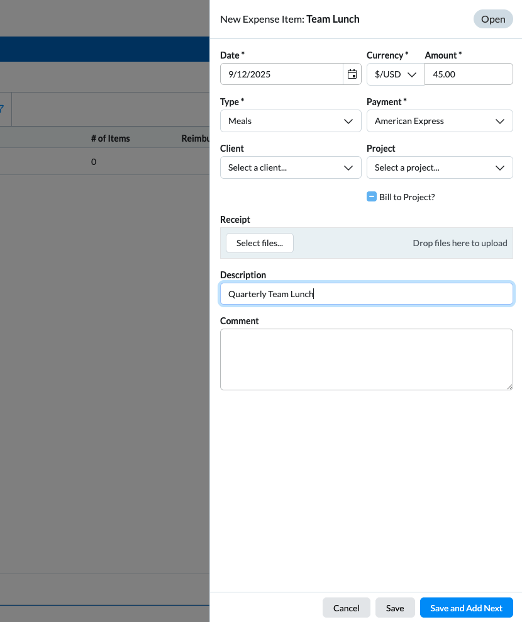Click the Save button
Image resolution: width=522 pixels, height=622 pixels.
click(395, 608)
